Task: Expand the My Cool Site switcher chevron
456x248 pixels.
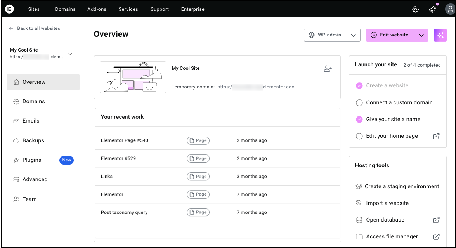Action: 70,54
